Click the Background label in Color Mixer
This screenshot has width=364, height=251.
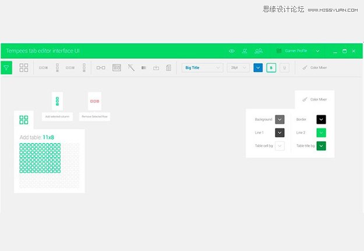pyautogui.click(x=263, y=120)
